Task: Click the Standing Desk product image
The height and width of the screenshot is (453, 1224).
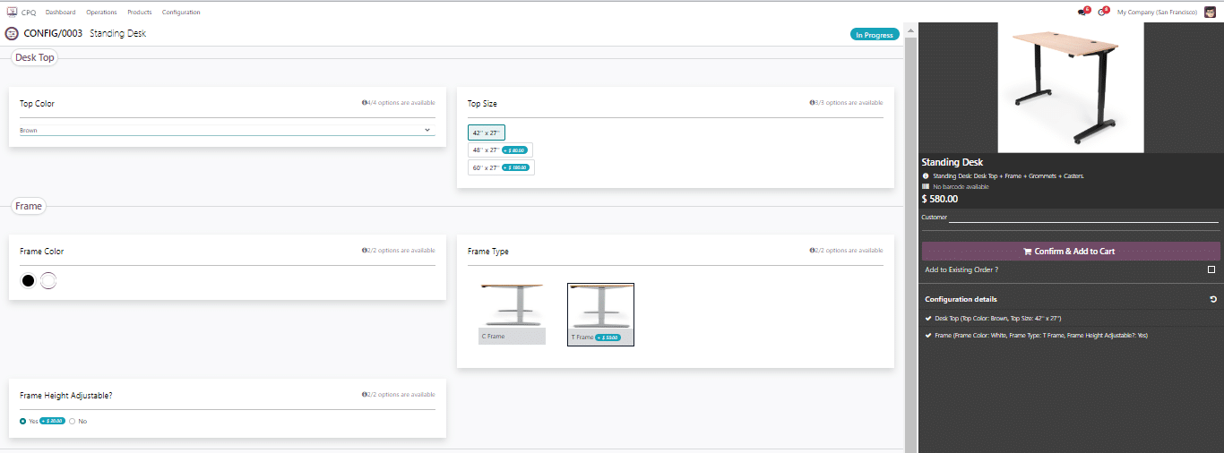Action: tap(1071, 87)
